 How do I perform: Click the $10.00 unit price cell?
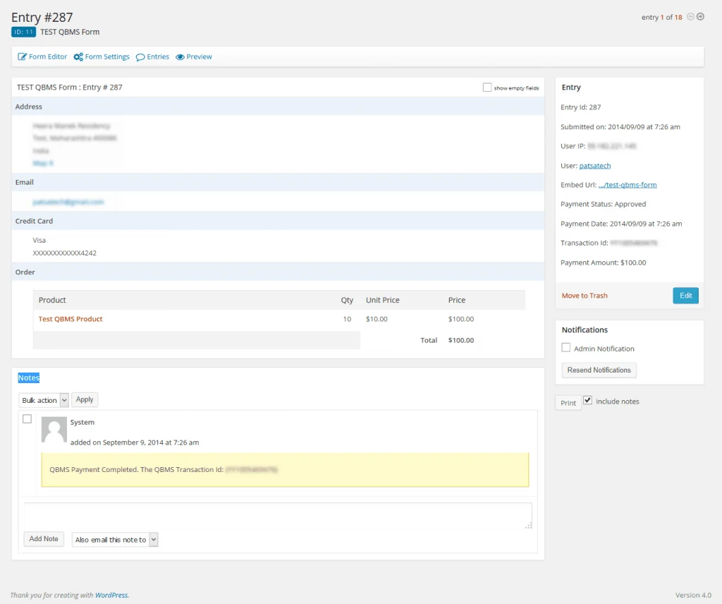377,319
